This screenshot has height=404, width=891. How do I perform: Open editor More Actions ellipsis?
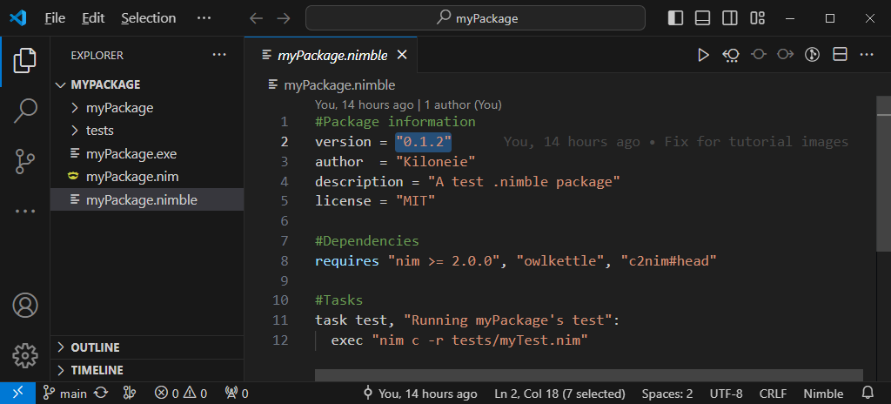tap(867, 55)
